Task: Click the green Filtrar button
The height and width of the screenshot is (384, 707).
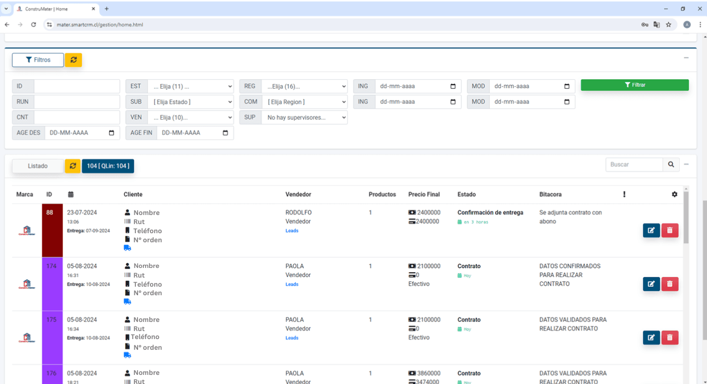Action: coord(635,85)
